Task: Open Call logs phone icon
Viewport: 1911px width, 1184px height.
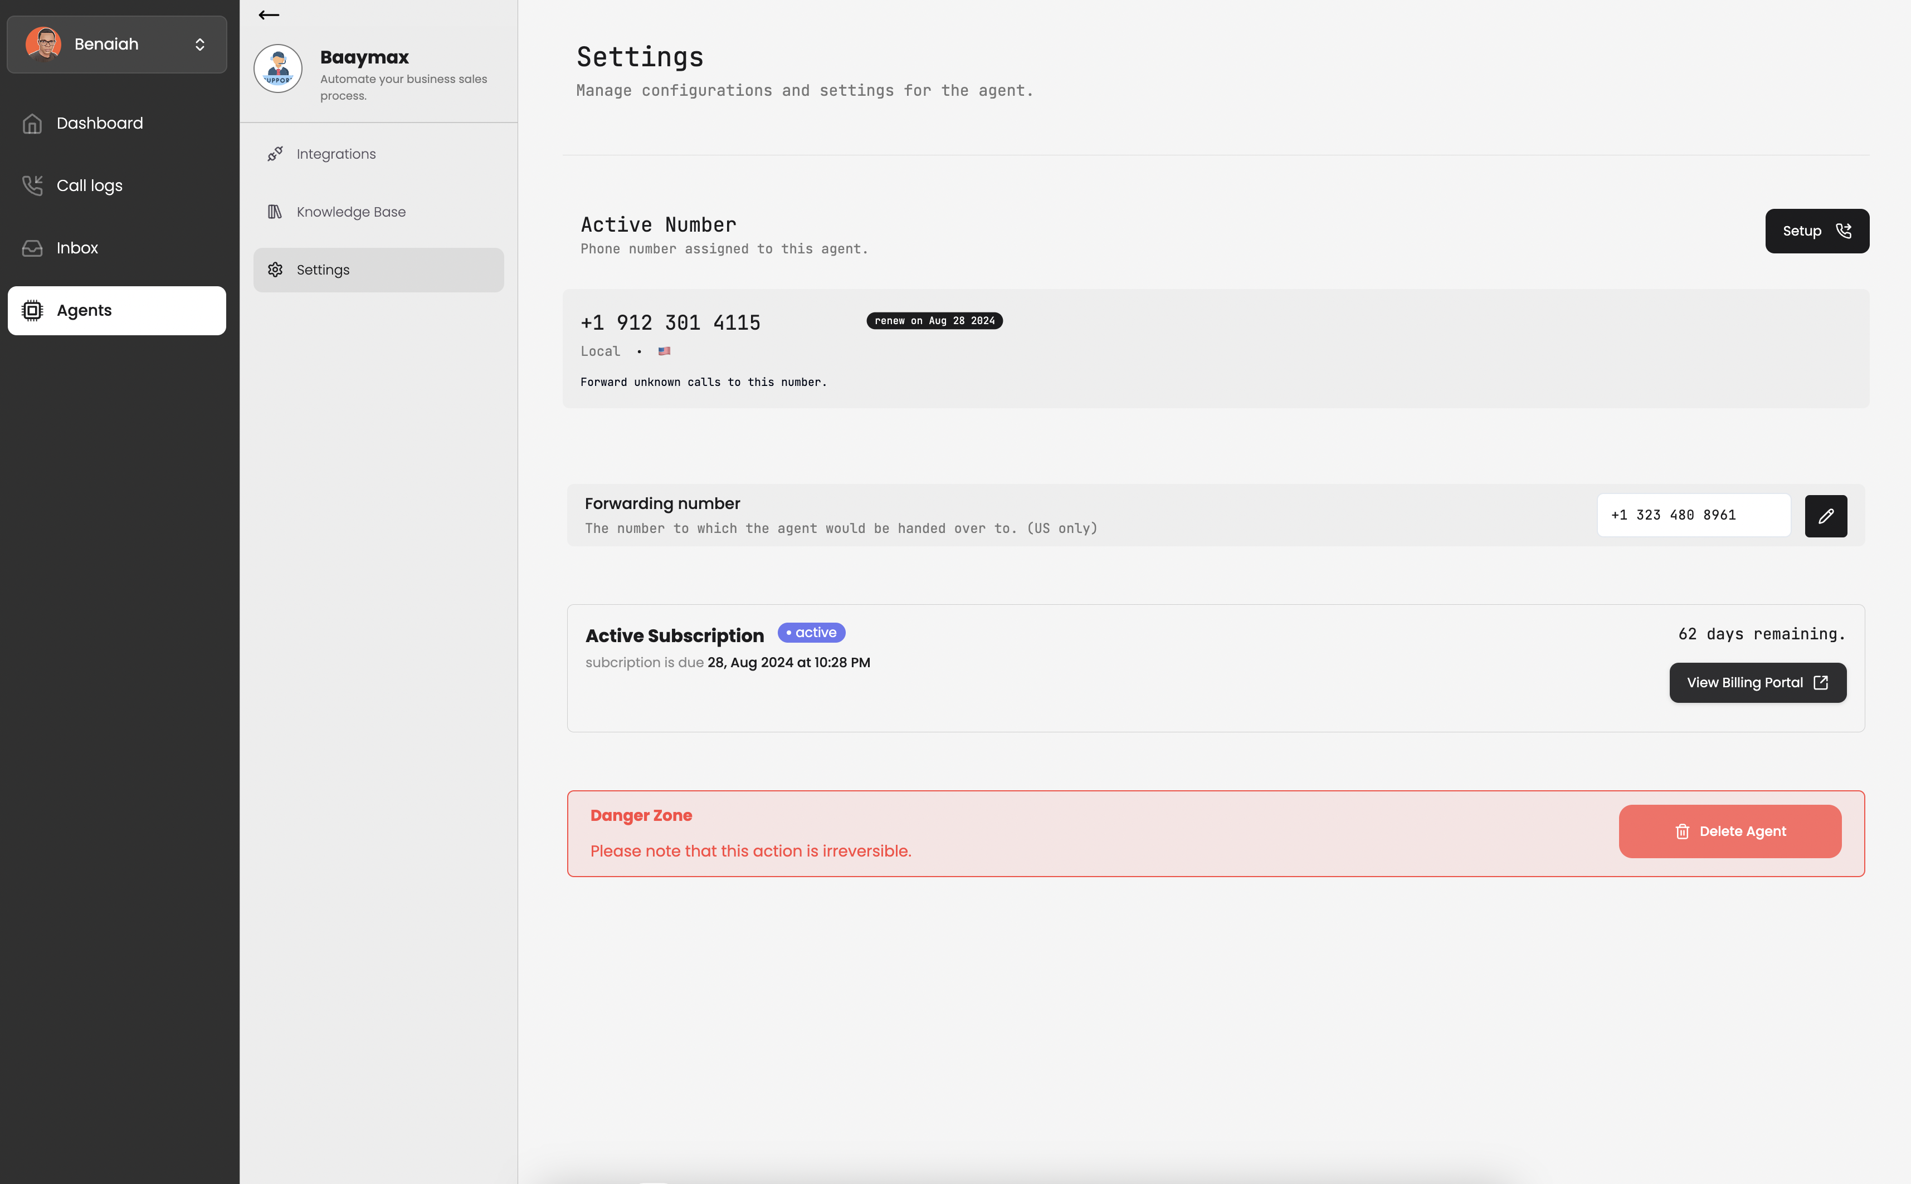Action: coord(32,185)
